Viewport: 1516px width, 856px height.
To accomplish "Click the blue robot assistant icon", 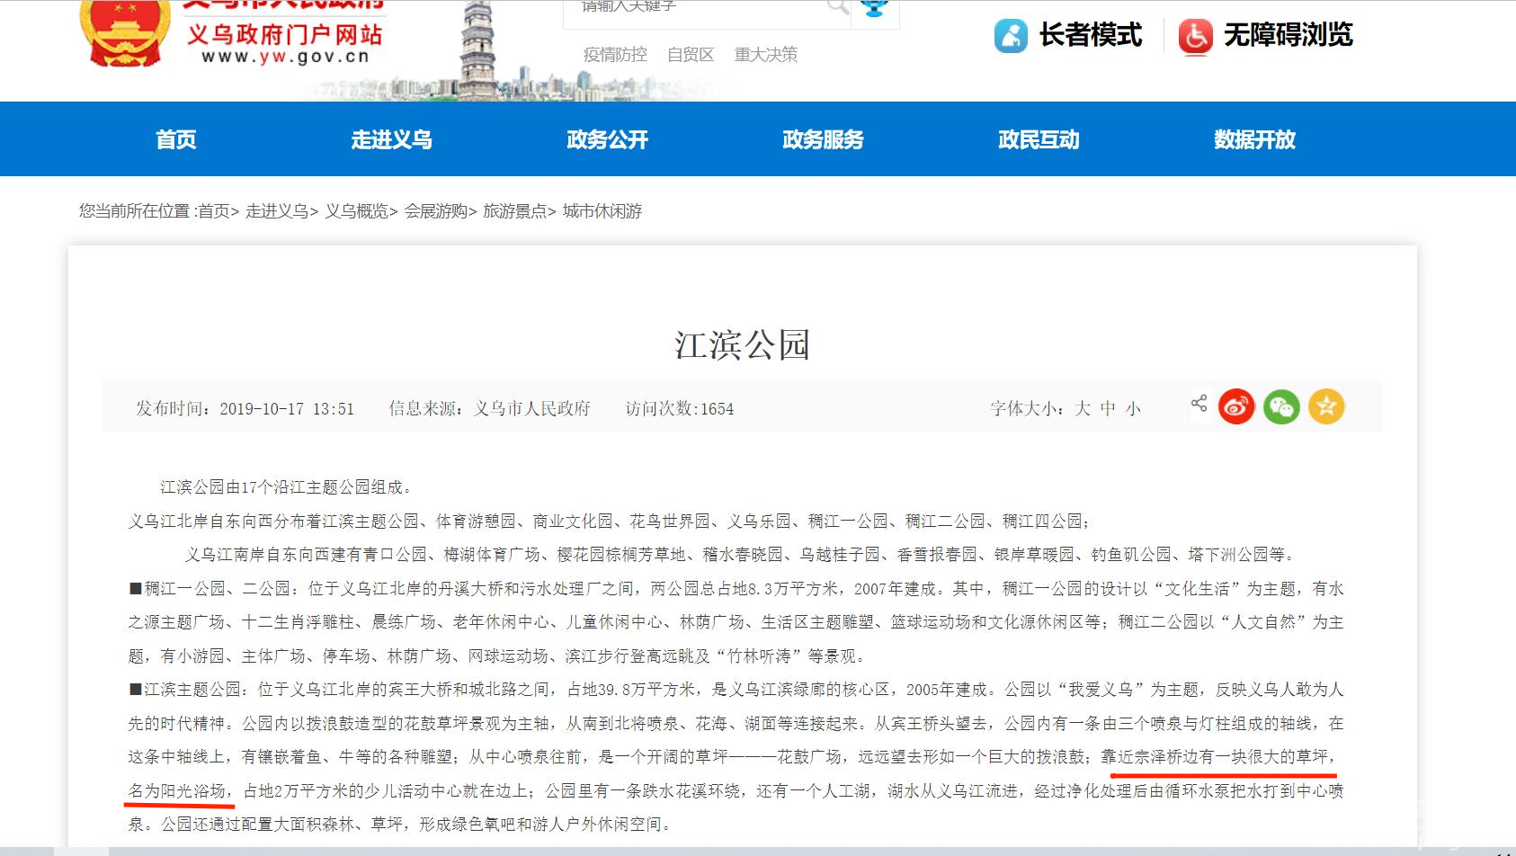I will click(x=874, y=8).
